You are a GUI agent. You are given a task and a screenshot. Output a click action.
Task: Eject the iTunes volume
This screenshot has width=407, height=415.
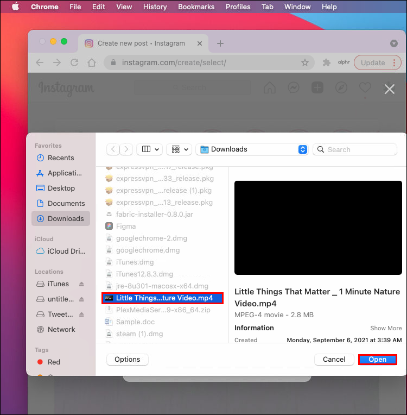(81, 284)
